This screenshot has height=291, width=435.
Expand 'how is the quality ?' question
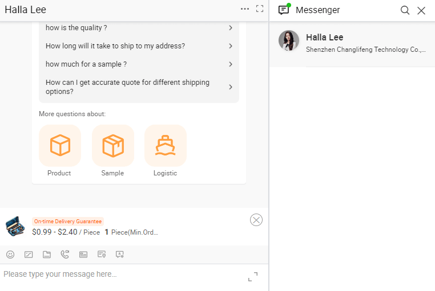139,28
